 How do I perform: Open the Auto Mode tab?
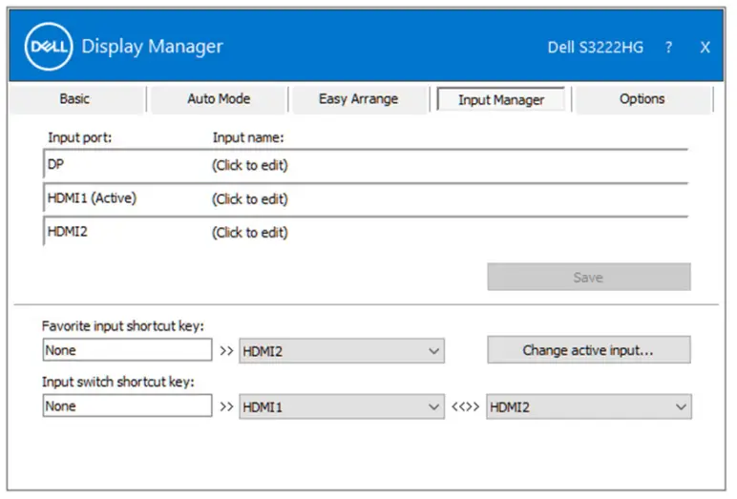(219, 99)
